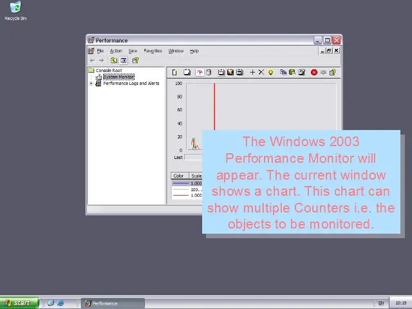Select Performance Logs and Alerts node
The image size is (412, 309).
131,83
